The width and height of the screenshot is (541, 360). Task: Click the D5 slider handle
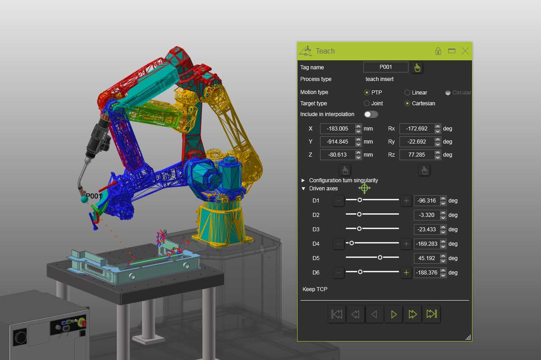click(380, 257)
